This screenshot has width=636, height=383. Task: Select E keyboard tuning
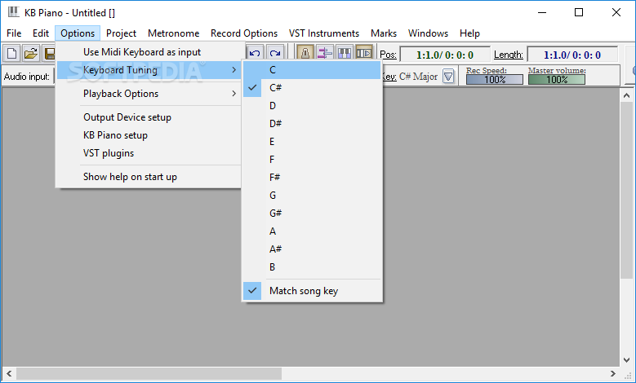coord(312,142)
